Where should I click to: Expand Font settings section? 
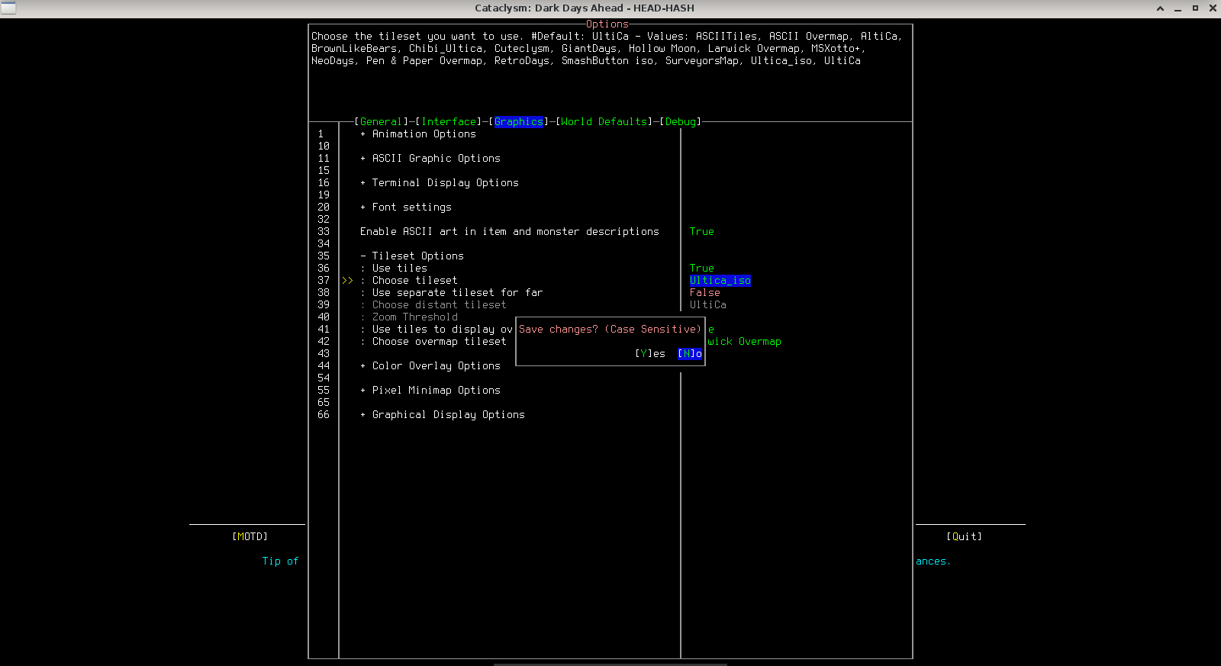click(x=411, y=208)
